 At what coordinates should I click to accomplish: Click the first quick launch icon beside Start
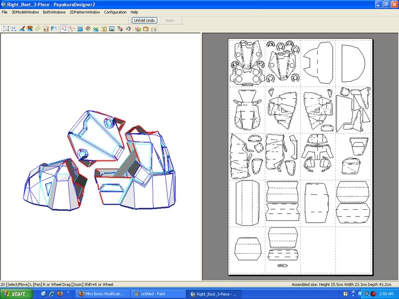tap(43, 294)
